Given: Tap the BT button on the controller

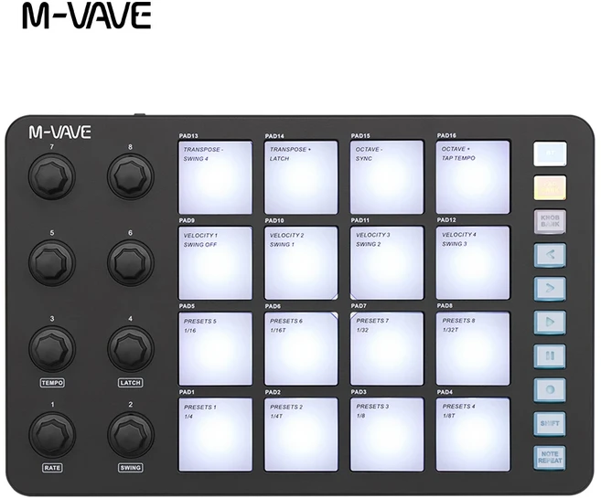Looking at the screenshot, I should 550,154.
